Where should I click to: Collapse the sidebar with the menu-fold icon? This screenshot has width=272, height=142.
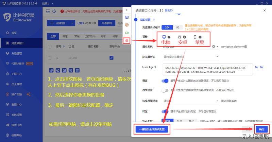point(48,12)
